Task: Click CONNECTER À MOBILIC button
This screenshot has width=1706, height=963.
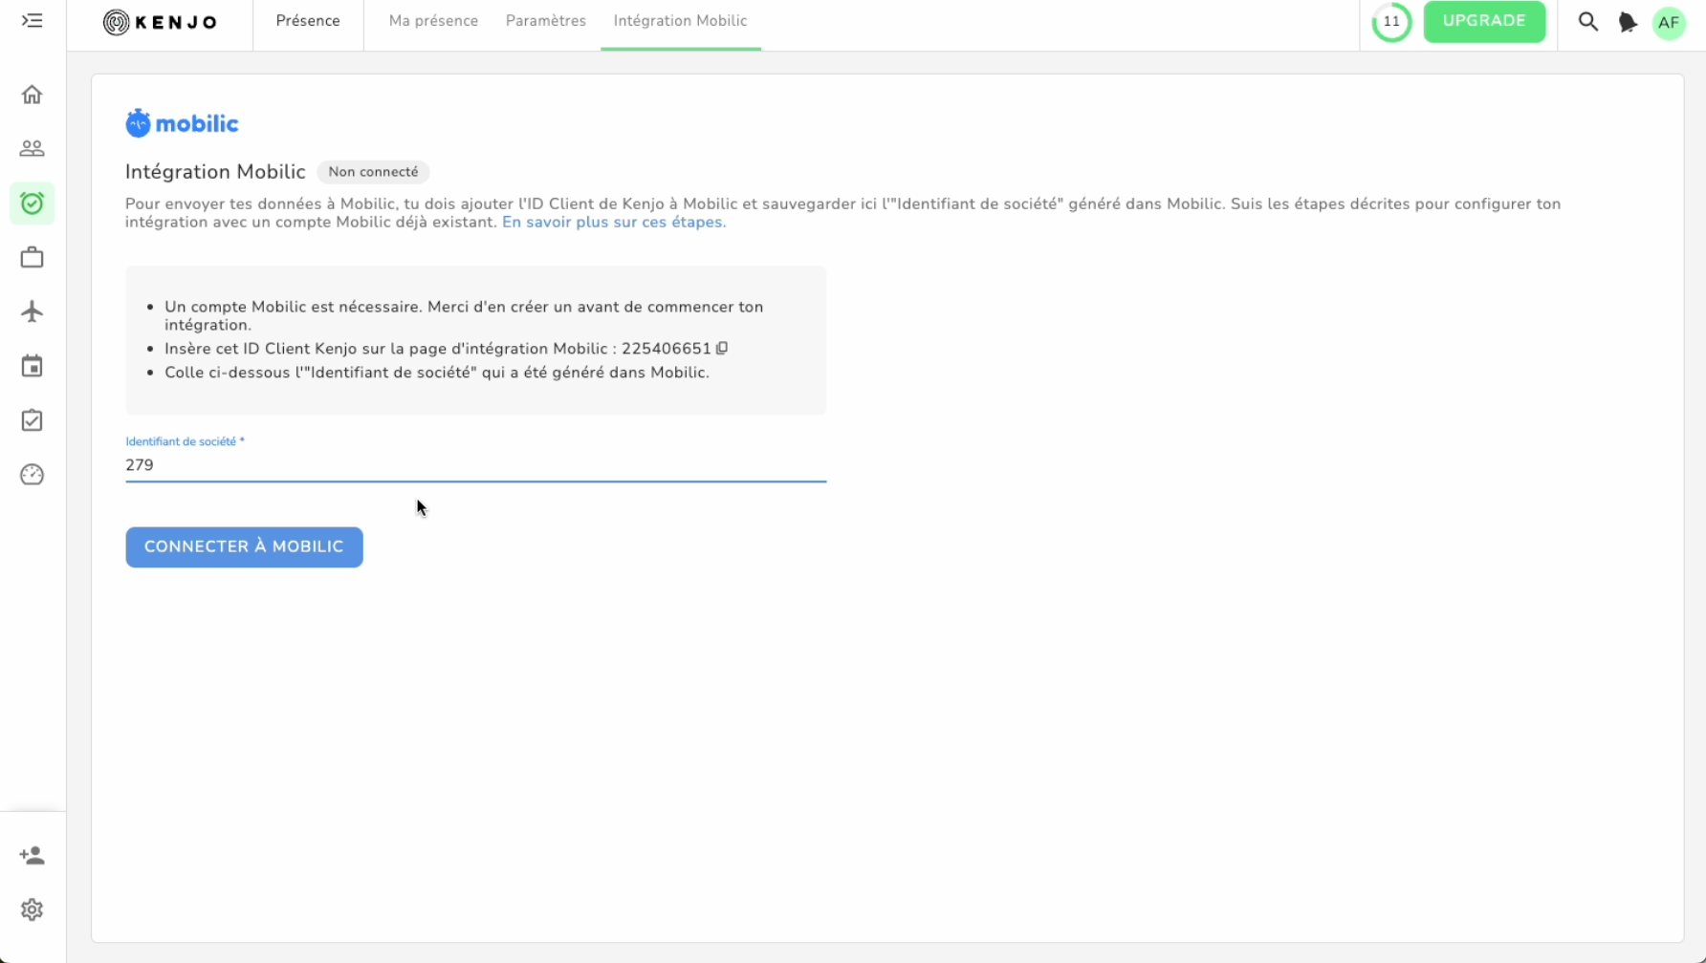Action: tap(244, 546)
